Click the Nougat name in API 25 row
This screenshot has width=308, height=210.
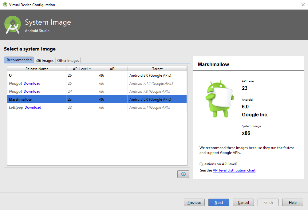[x=15, y=83]
